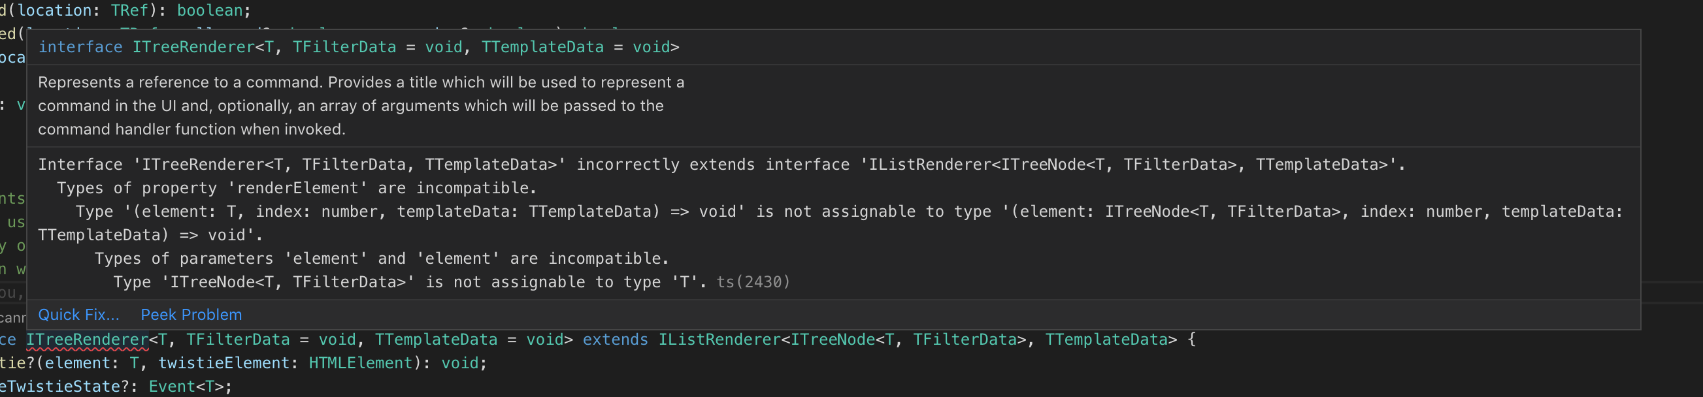Image resolution: width=1703 pixels, height=397 pixels.
Task: Click HTMLElement type in the twistie line
Action: 360,362
